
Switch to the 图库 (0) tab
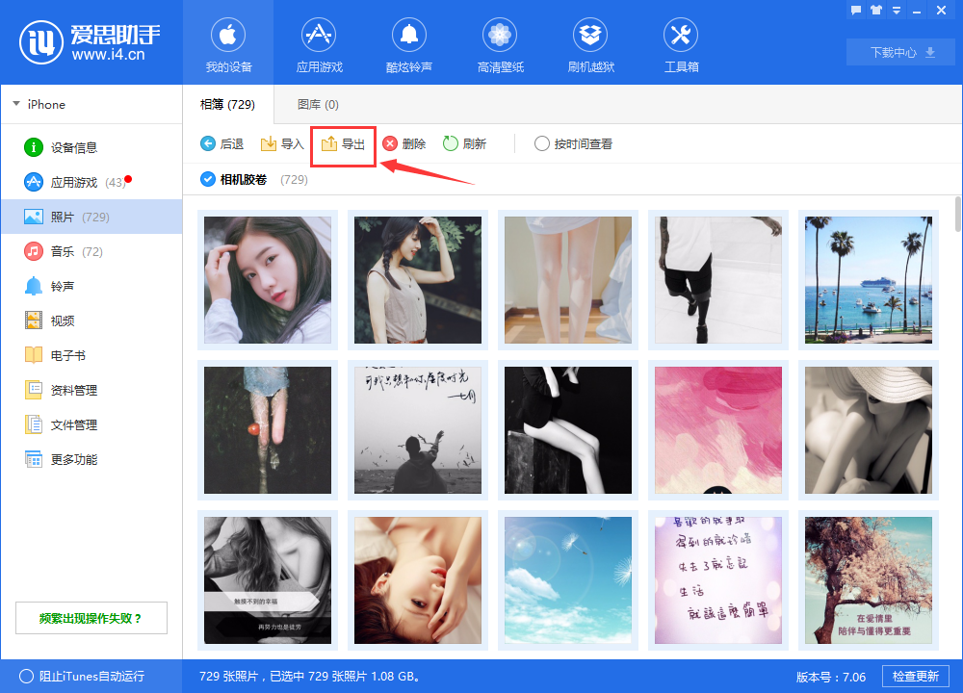point(318,104)
